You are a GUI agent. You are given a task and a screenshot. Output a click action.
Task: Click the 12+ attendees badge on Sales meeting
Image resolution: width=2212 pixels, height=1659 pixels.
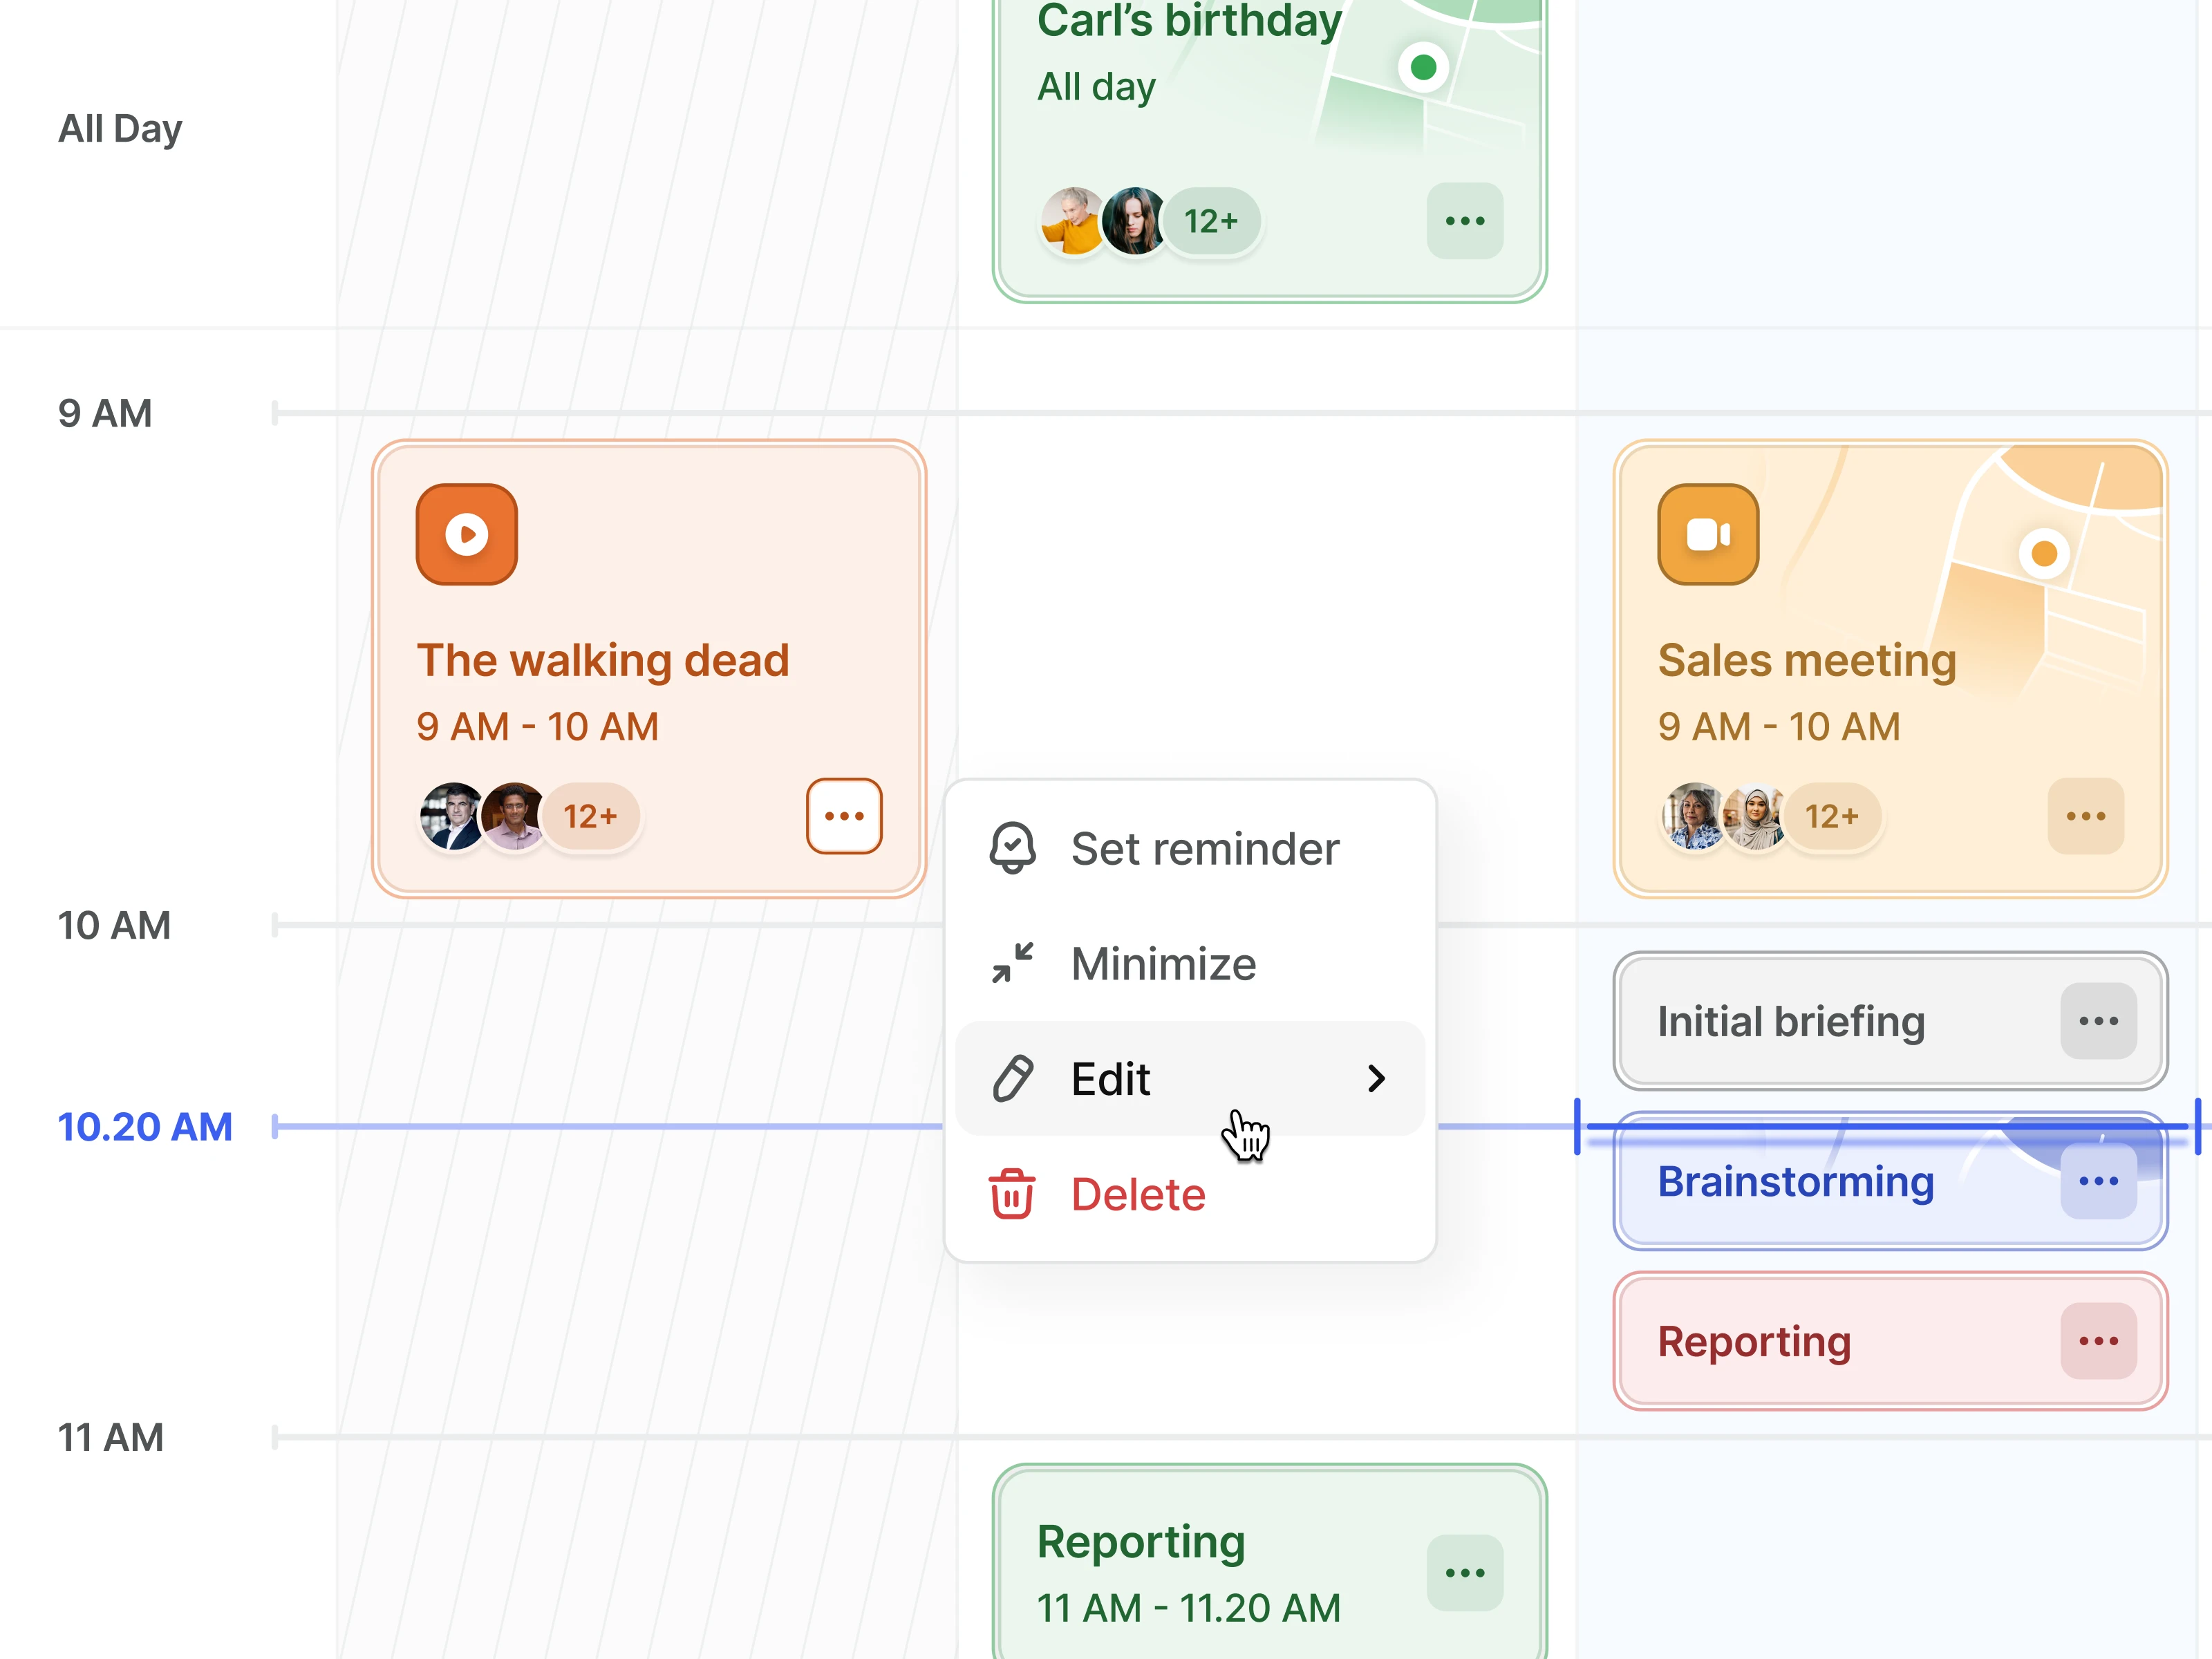point(1831,816)
